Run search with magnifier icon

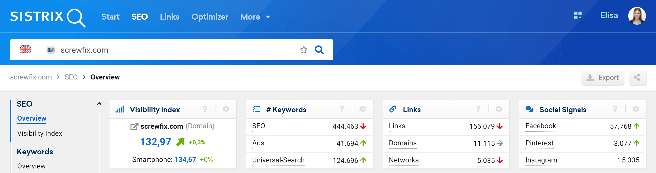[x=319, y=50]
